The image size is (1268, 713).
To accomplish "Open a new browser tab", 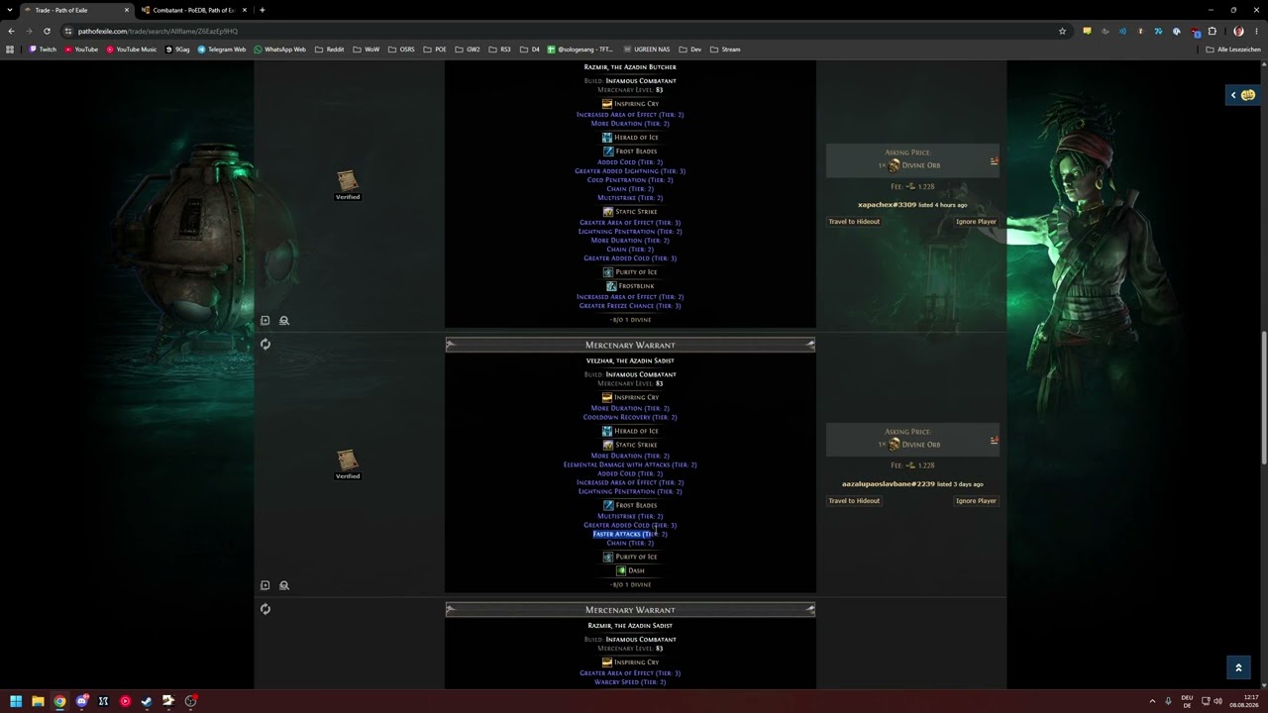I will [x=262, y=10].
